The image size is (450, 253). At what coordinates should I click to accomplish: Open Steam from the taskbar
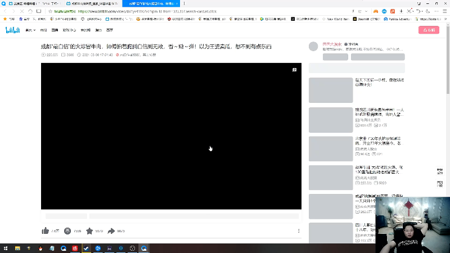[87, 249]
